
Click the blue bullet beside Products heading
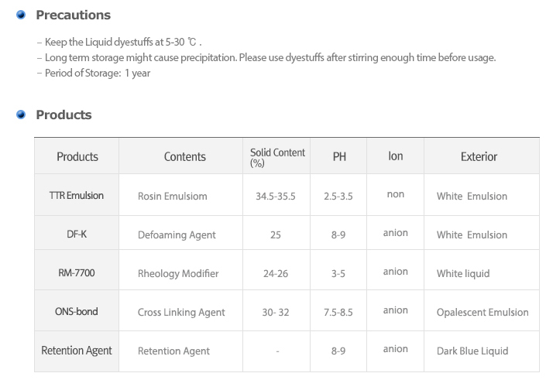coord(21,115)
